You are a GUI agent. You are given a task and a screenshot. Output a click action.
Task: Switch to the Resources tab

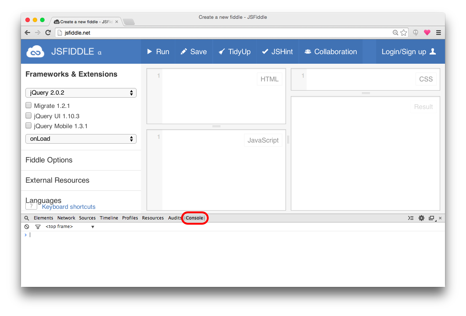pyautogui.click(x=153, y=218)
